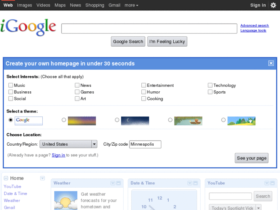Open YouTube in the Home sidebar
Viewport: 280px width, 210px height.
pos(12,186)
